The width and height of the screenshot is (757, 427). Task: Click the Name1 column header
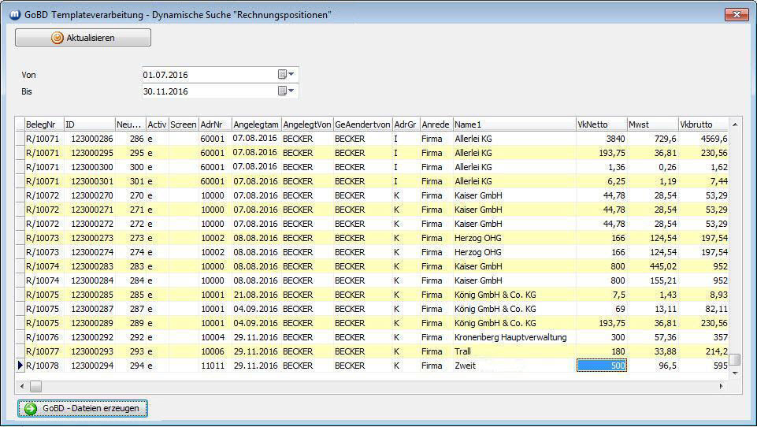[514, 124]
